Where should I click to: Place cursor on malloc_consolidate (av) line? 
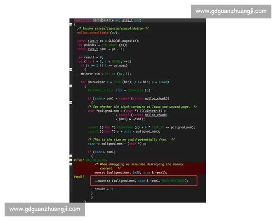click(98, 33)
